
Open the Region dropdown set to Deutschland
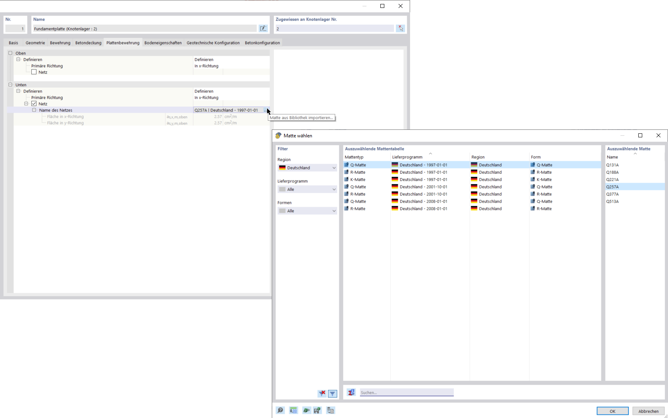tap(307, 168)
